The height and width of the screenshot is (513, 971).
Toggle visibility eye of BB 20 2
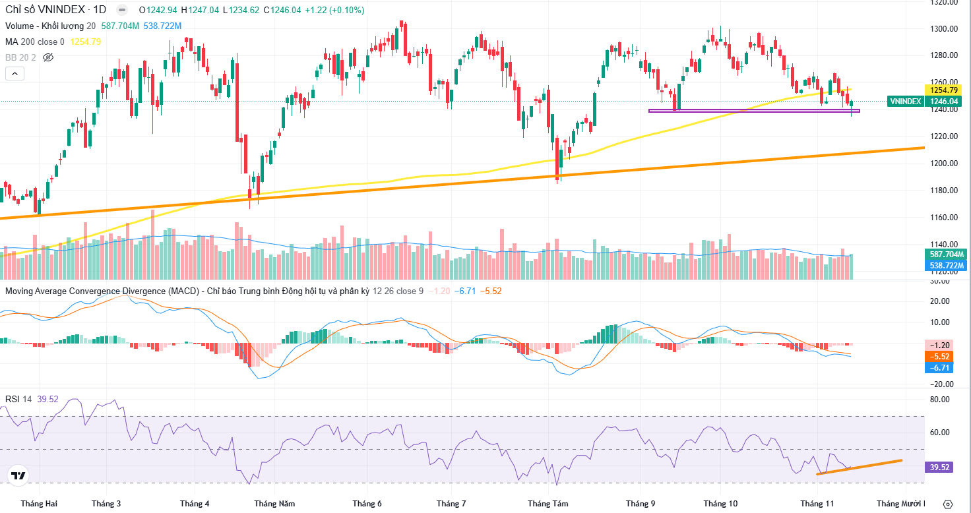coord(47,58)
